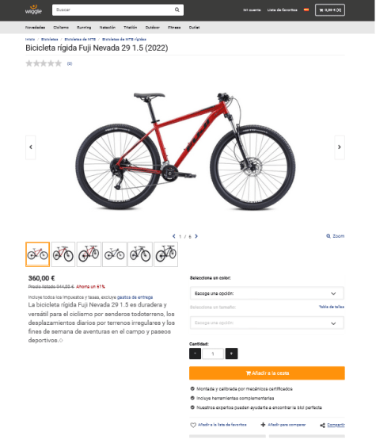Click the Wiggle logo
Viewport: 376px width, 439px height.
click(33, 10)
